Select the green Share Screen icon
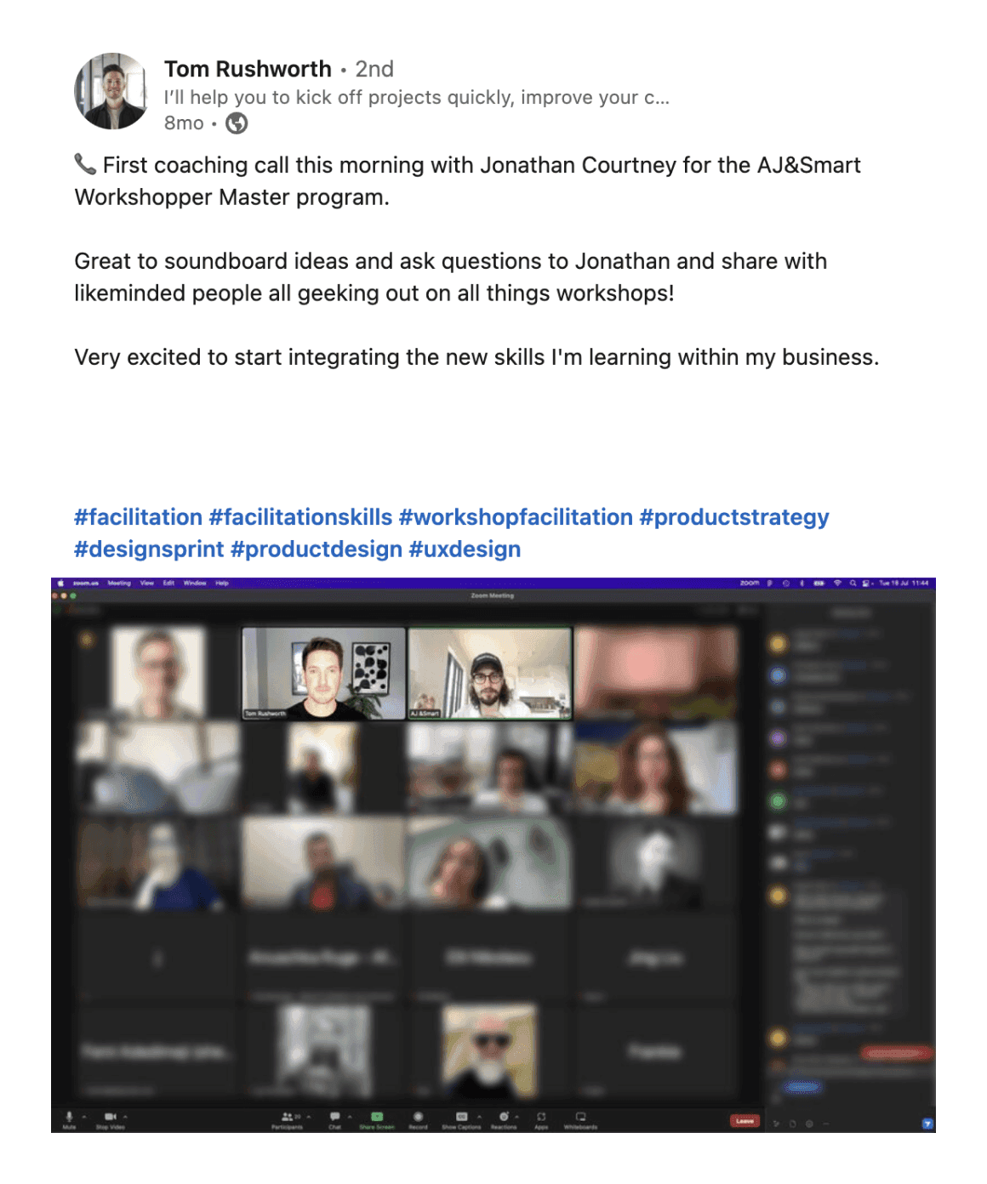 click(377, 1116)
